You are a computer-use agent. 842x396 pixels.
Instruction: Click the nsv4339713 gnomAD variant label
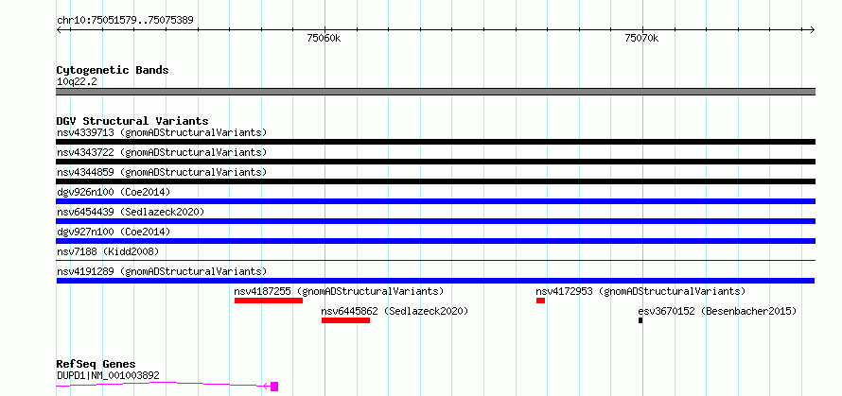pos(162,132)
